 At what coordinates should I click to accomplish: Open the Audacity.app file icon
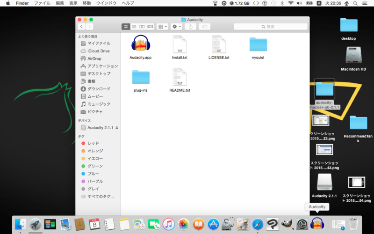pyautogui.click(x=141, y=44)
